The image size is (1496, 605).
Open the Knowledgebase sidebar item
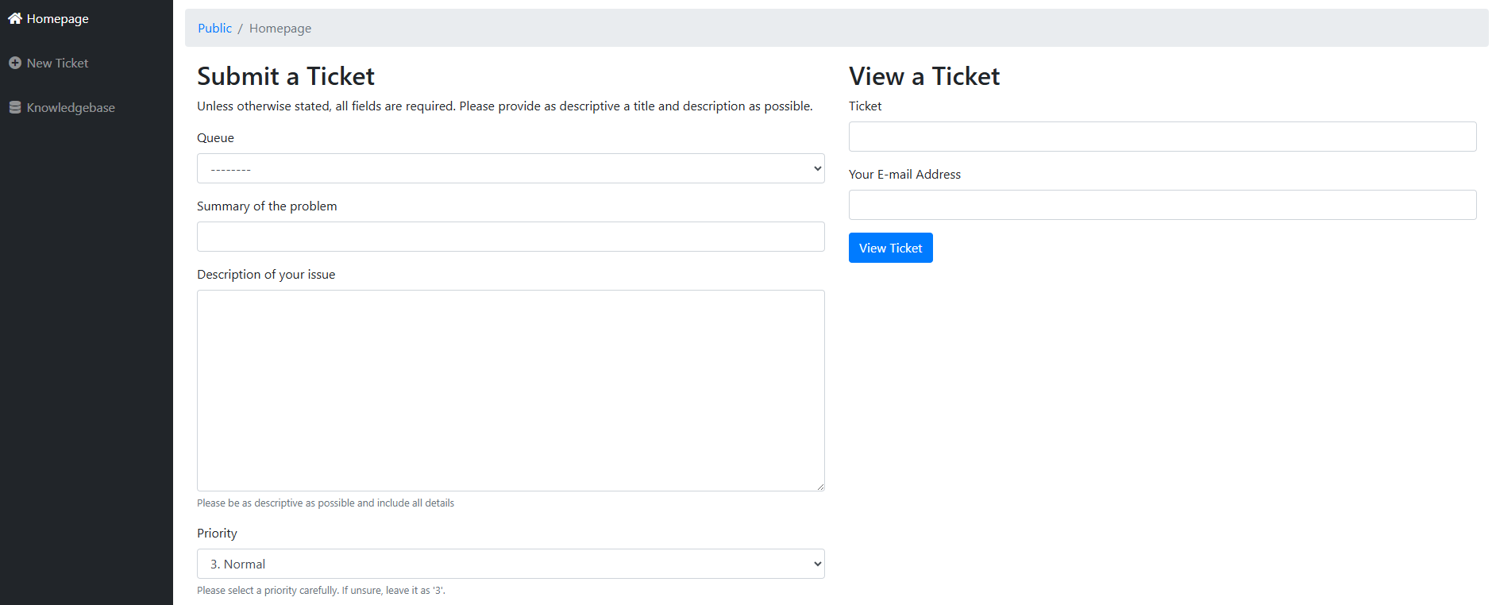click(71, 107)
